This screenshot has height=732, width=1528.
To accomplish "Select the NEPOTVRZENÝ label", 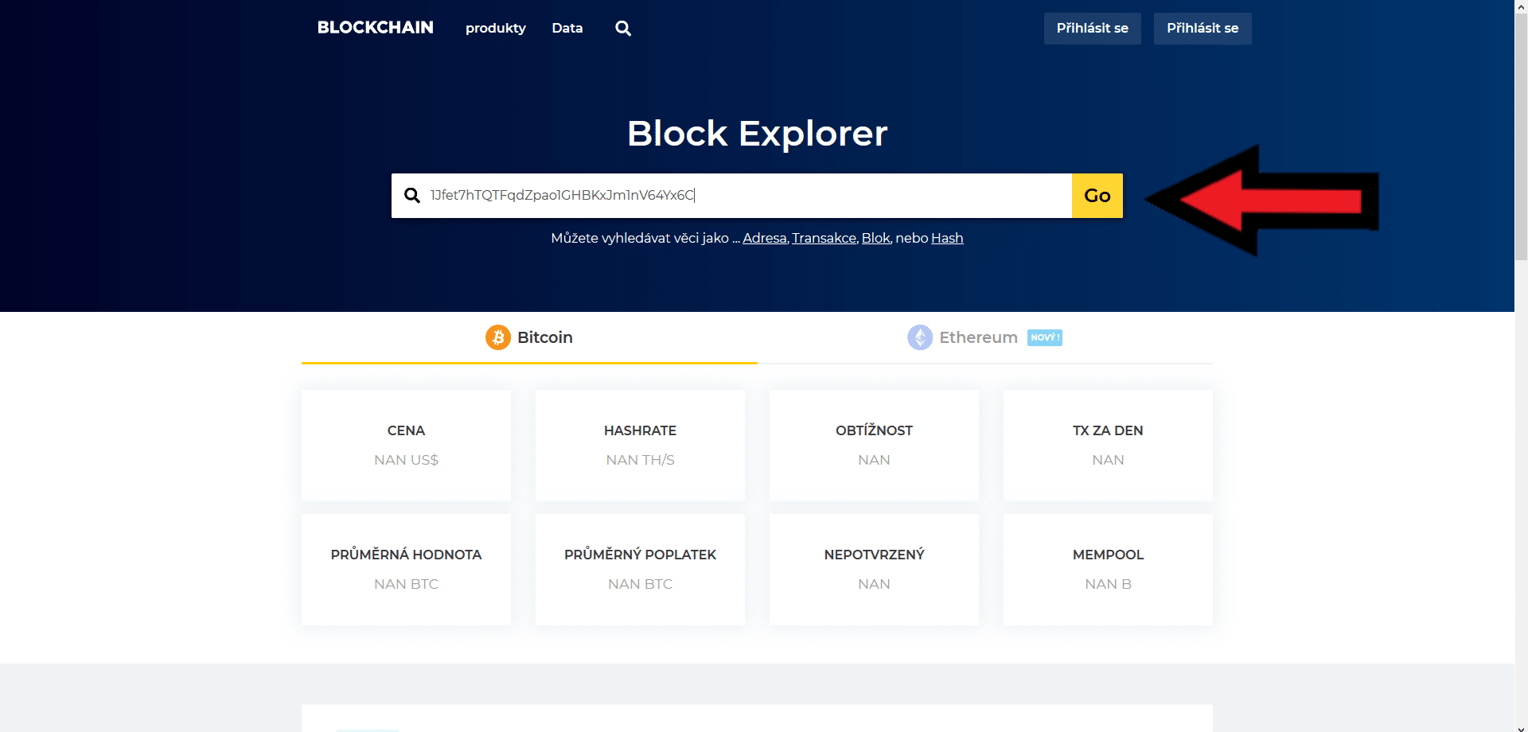I will point(874,555).
